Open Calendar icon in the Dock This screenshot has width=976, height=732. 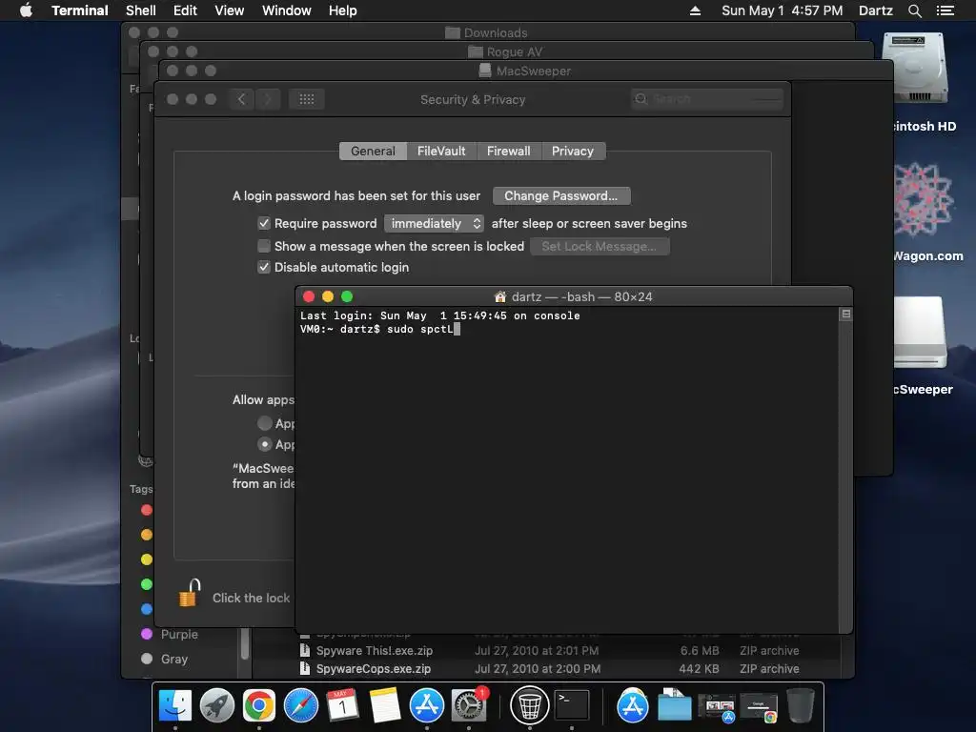[342, 705]
